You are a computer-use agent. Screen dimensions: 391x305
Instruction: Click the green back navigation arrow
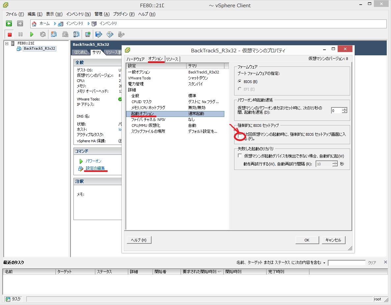9,23
